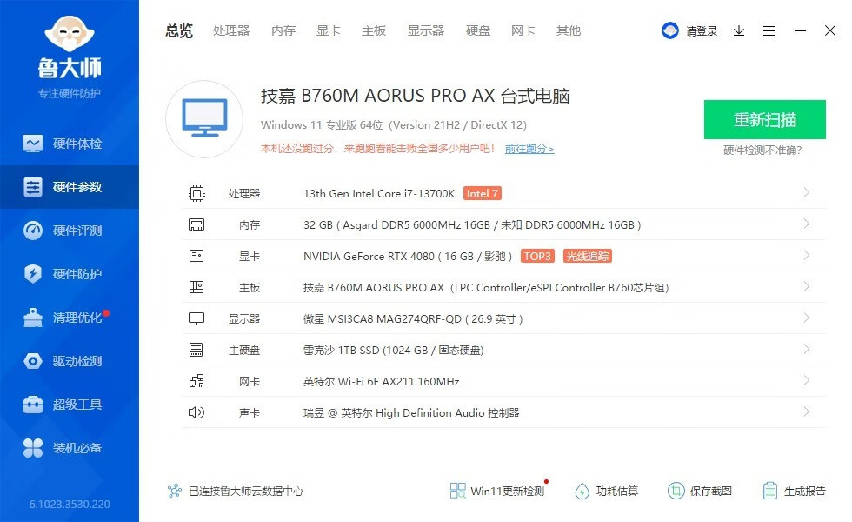This screenshot has height=522, width=852.
Task: Click the motherboard icon
Action: [x=196, y=287]
